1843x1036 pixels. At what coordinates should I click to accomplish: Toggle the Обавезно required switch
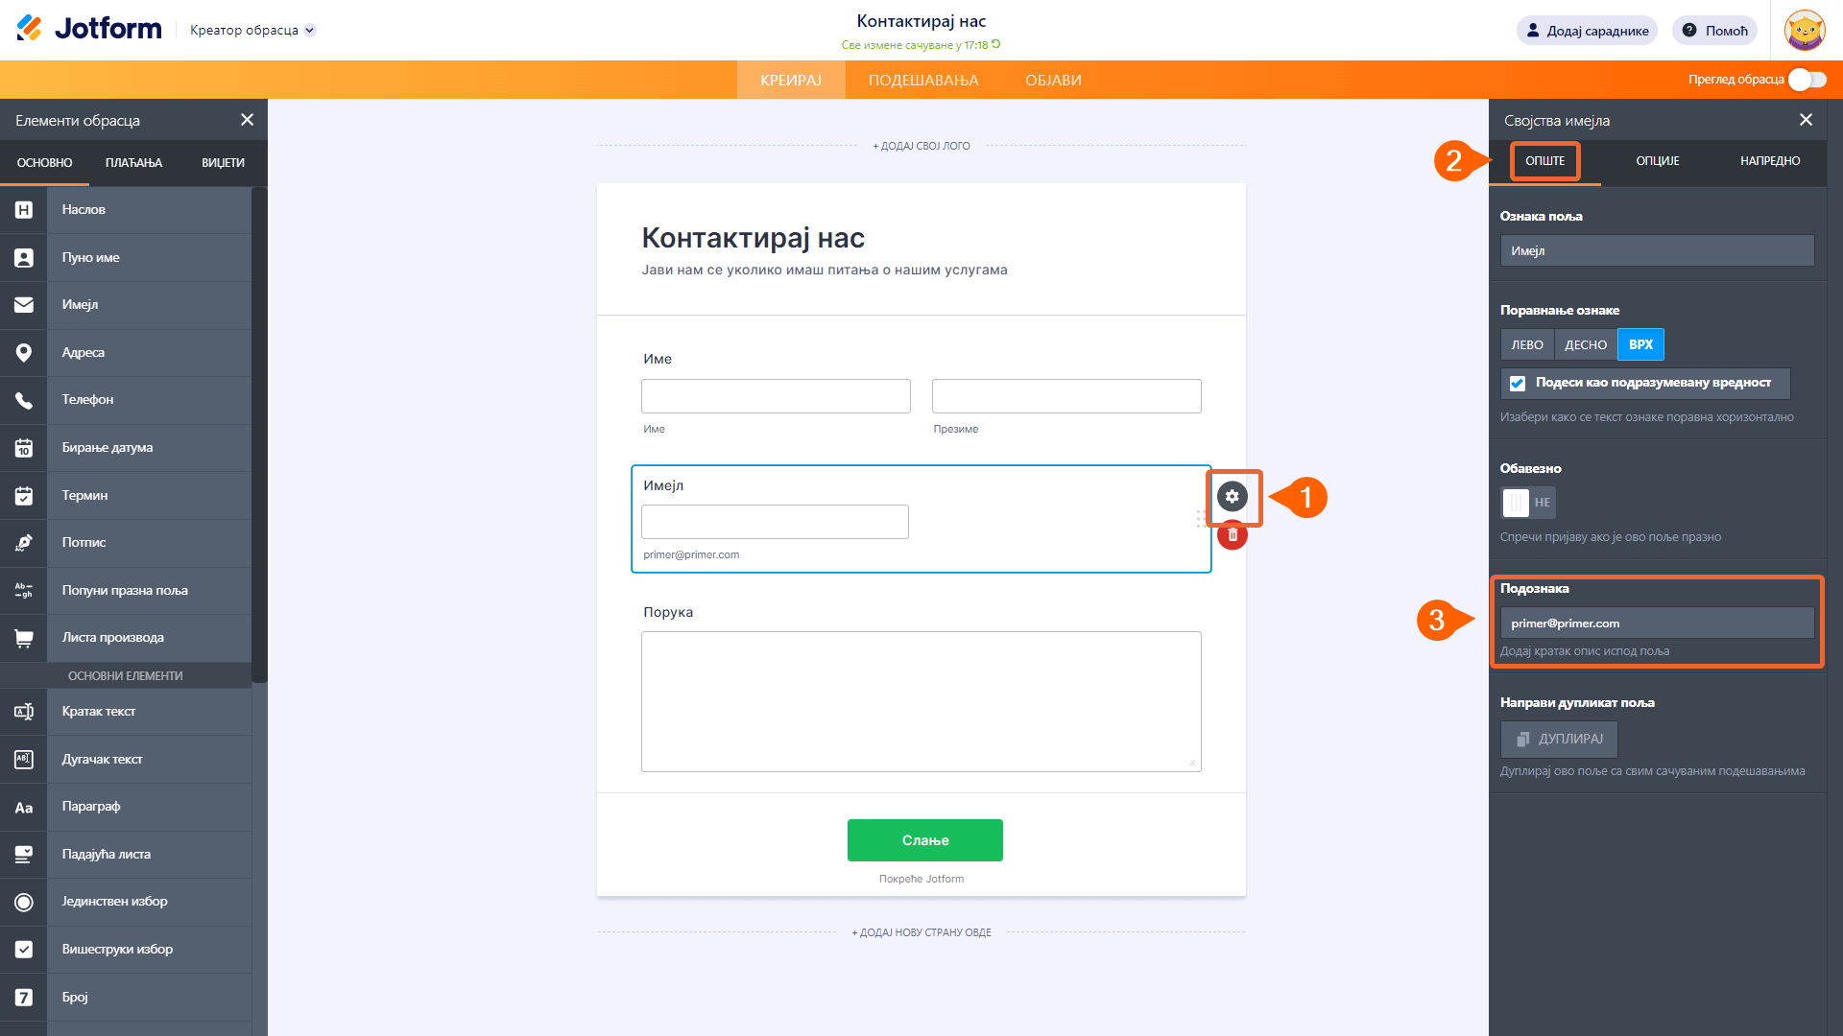1527,503
